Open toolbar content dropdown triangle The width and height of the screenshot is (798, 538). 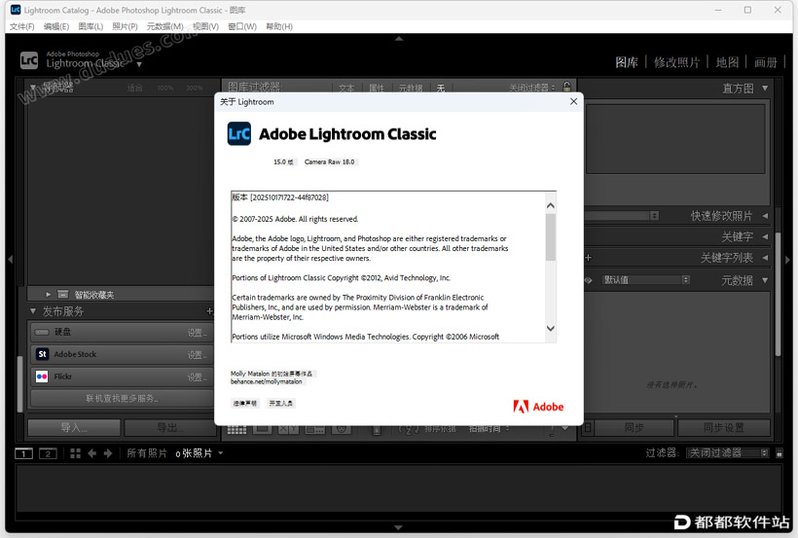tap(564, 429)
